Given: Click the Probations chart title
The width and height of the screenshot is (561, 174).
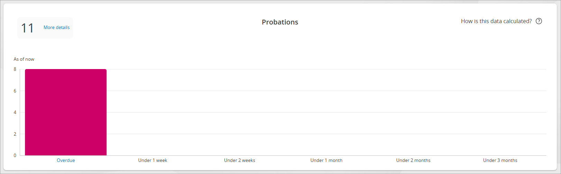Looking at the screenshot, I should pos(280,22).
